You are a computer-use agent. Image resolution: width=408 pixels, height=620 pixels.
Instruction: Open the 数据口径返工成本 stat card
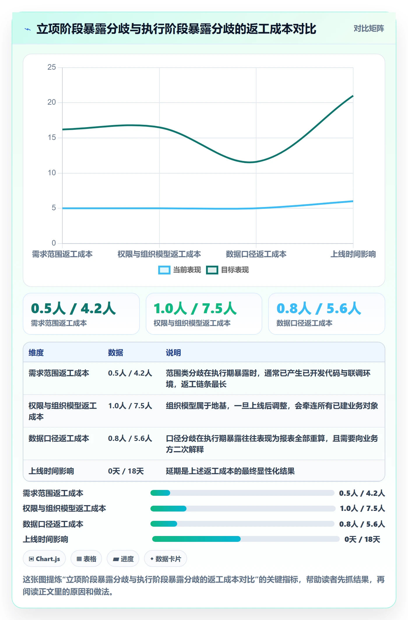point(327,314)
